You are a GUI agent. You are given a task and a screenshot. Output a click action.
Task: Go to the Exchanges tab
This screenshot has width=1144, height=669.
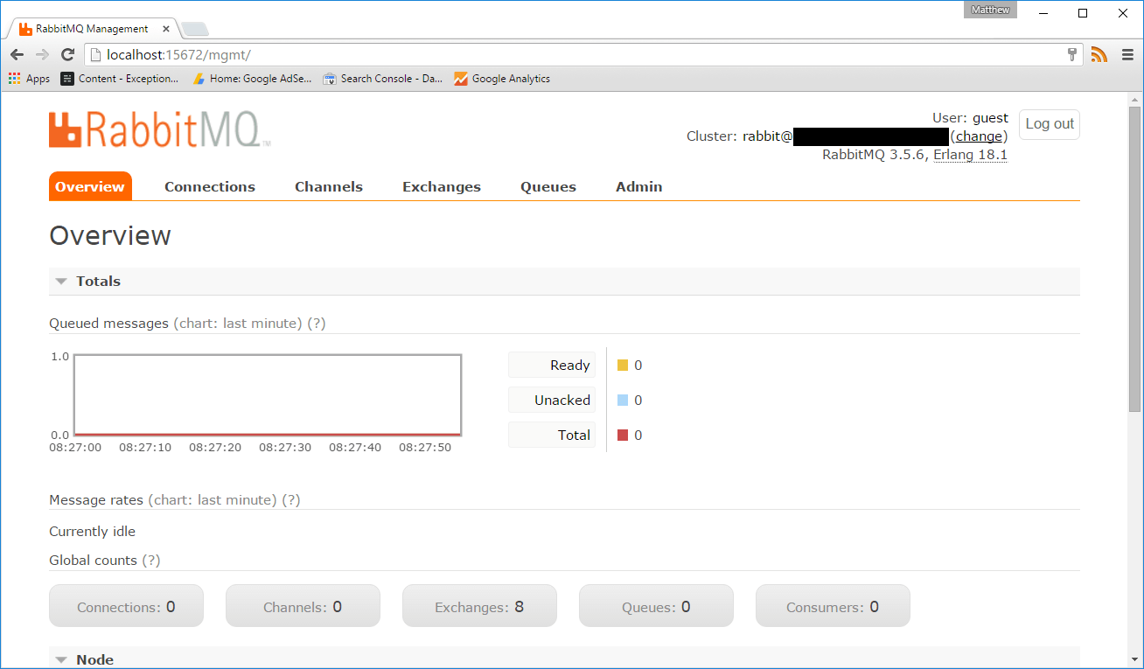(x=442, y=186)
